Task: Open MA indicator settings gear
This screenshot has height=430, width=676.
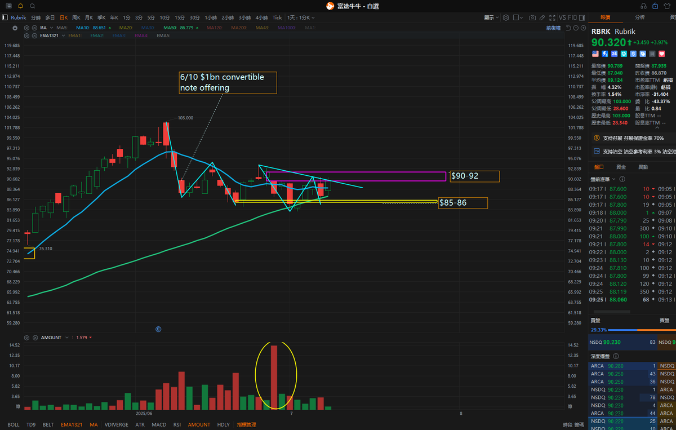Action: (27, 27)
